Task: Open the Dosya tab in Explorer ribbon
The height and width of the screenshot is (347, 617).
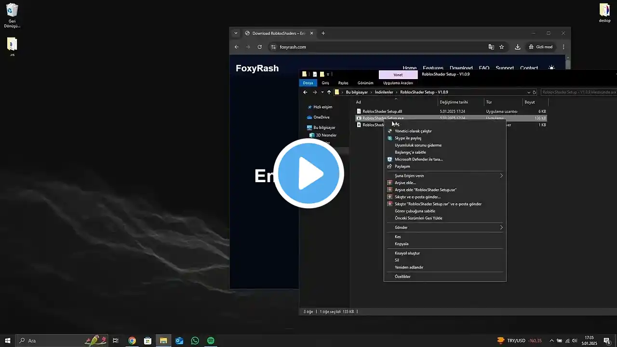Action: pyautogui.click(x=308, y=83)
